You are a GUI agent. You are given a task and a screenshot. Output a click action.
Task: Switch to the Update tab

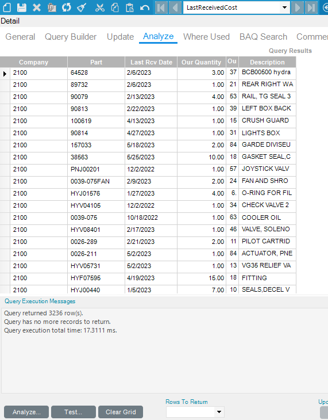click(121, 37)
